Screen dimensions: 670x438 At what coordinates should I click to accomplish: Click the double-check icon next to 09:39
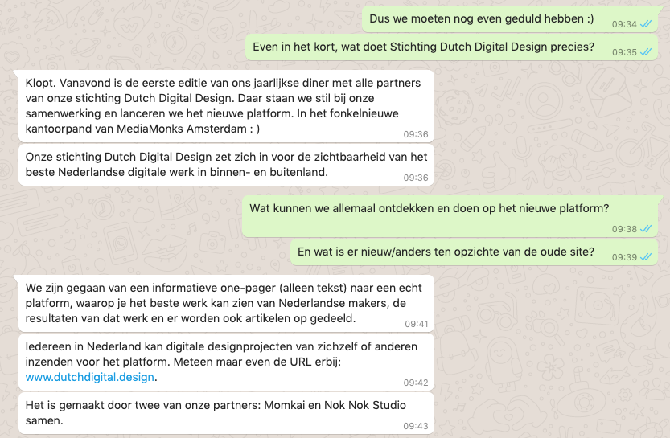[x=646, y=257]
